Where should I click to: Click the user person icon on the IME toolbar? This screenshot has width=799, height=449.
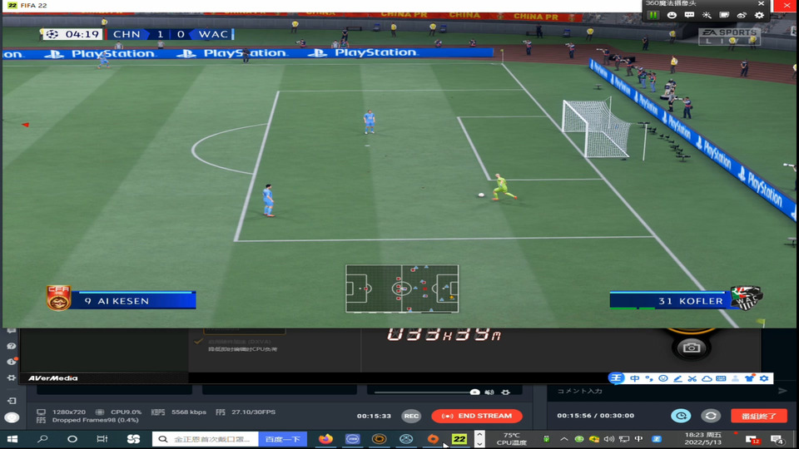click(735, 378)
